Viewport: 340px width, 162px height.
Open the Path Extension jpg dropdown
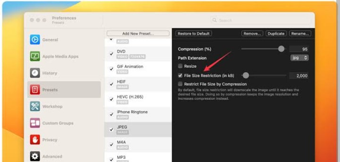[299, 58]
